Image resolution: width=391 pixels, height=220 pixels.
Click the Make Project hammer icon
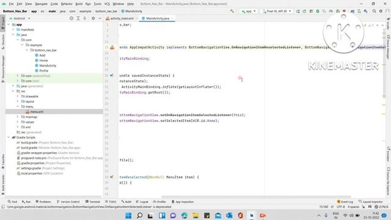coord(232,11)
